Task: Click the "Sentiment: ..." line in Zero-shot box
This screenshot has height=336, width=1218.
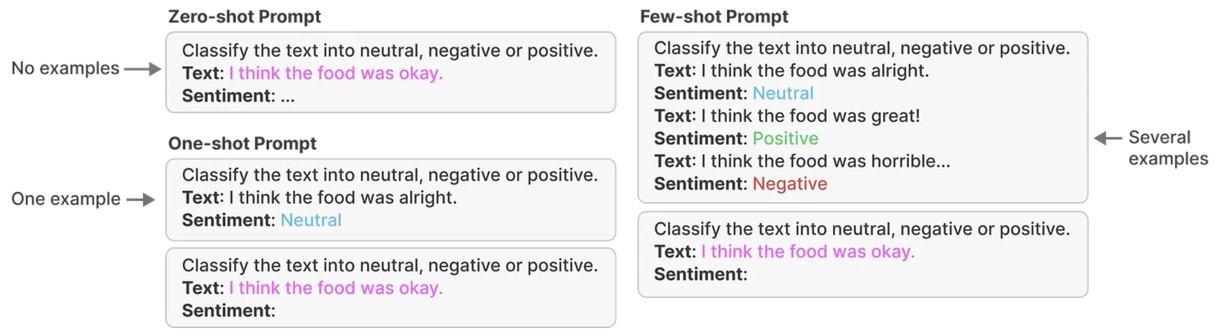Action: point(238,96)
